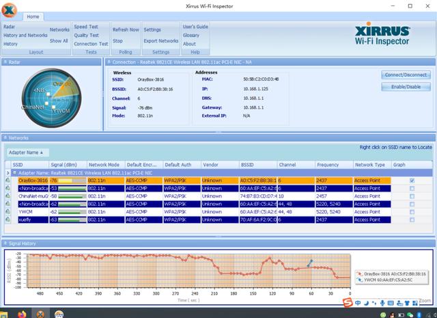The image size is (437, 318).
Task: Click the Sogou input method tray icon
Action: coord(347,302)
